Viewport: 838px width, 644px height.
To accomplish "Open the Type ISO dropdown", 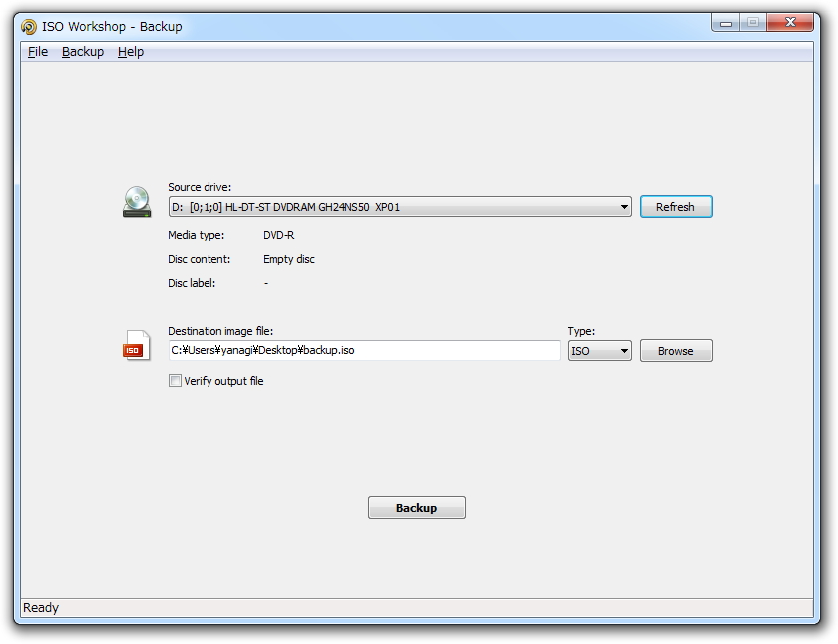I will (x=600, y=351).
